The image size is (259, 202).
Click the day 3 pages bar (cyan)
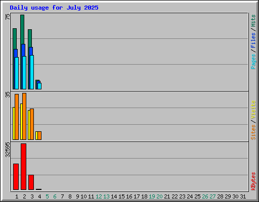pyautogui.click(x=32, y=72)
